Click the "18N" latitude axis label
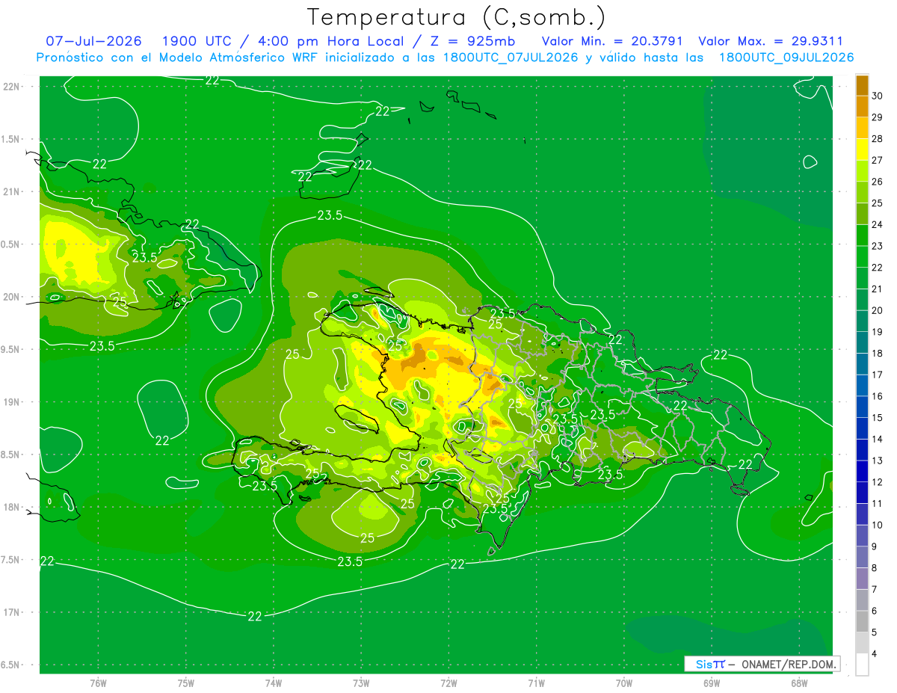 10,507
